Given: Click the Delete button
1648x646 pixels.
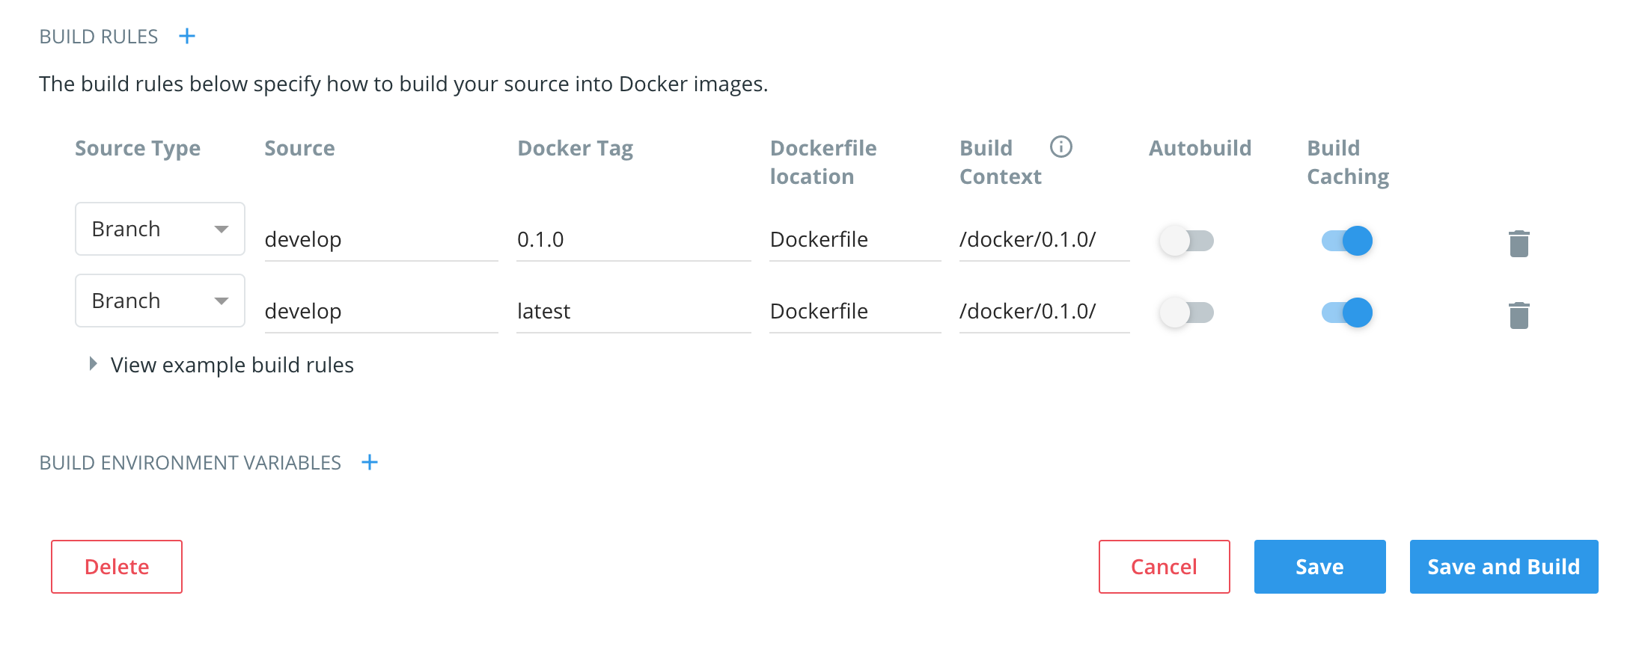Looking at the screenshot, I should click(x=116, y=566).
